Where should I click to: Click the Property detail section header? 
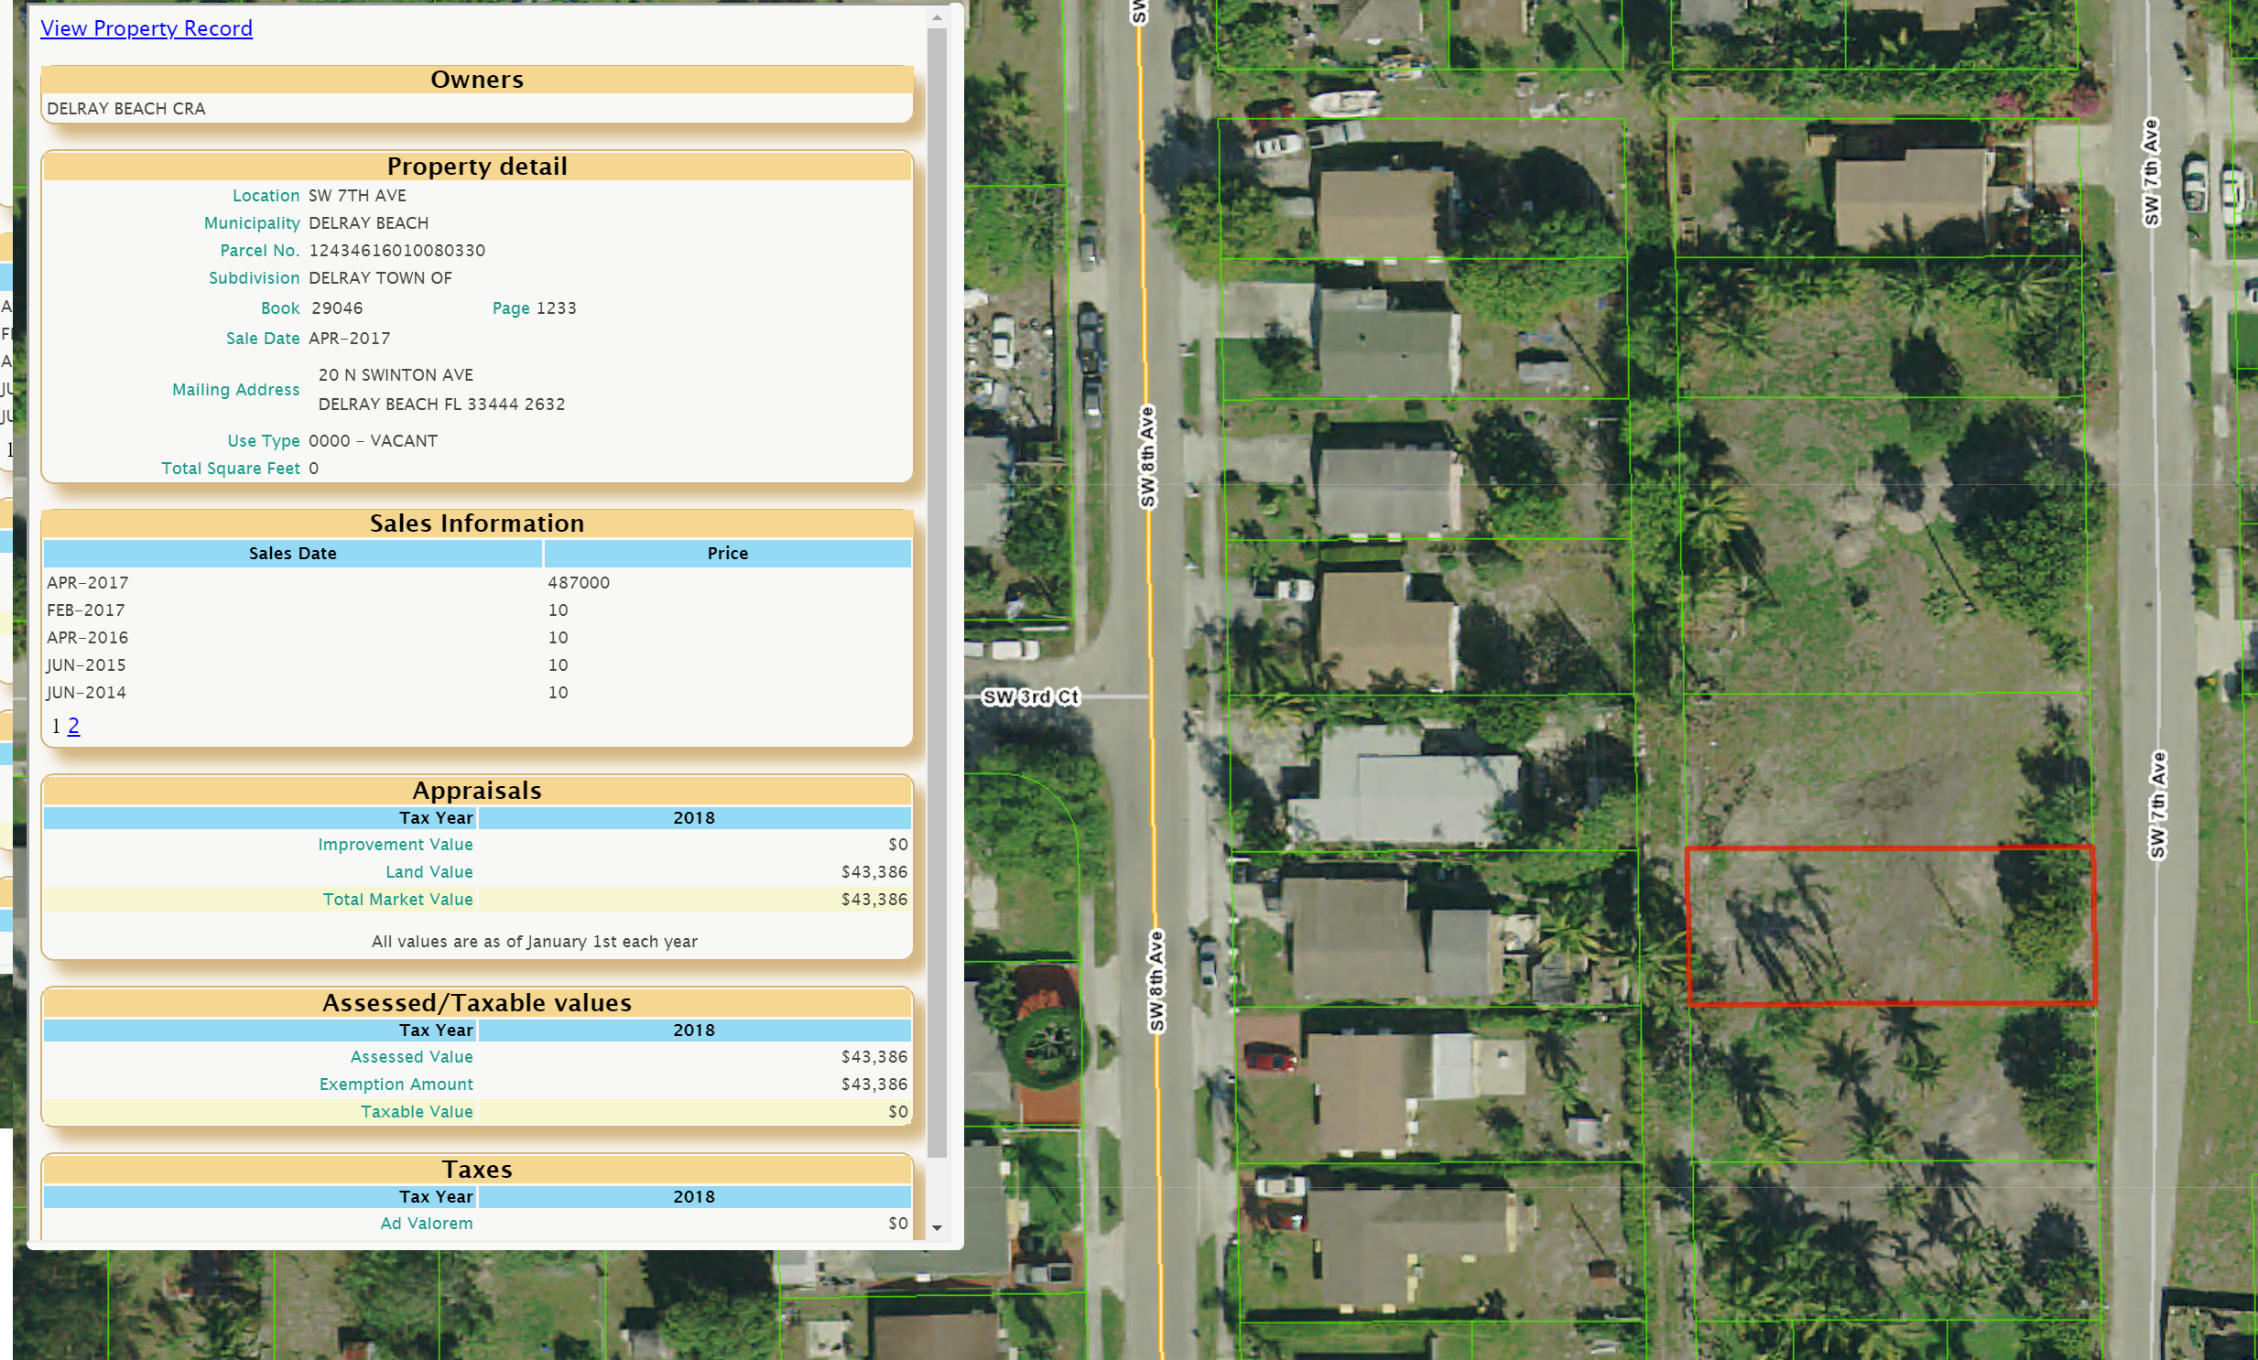click(476, 167)
